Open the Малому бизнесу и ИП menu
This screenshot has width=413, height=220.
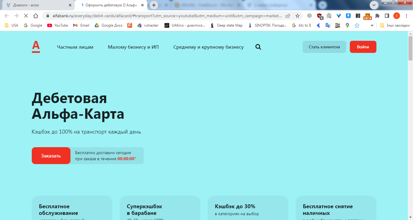coord(133,47)
